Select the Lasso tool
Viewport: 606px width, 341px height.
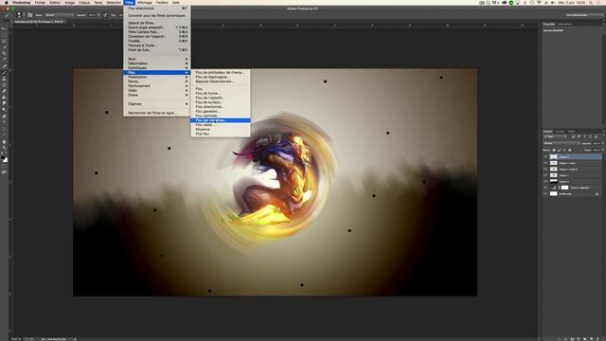(x=4, y=41)
